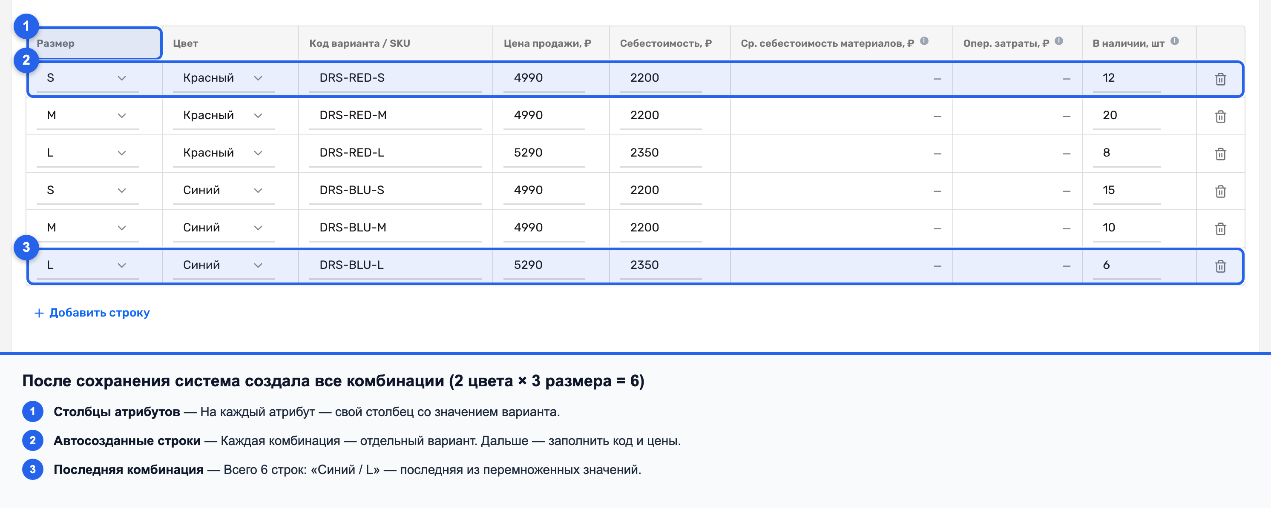Edit the SKU field DRS-BLU-L
Screen dimensions: 1271x508
[395, 265]
